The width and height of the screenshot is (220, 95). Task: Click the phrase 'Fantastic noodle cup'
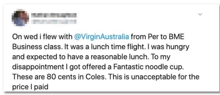coord(148,67)
